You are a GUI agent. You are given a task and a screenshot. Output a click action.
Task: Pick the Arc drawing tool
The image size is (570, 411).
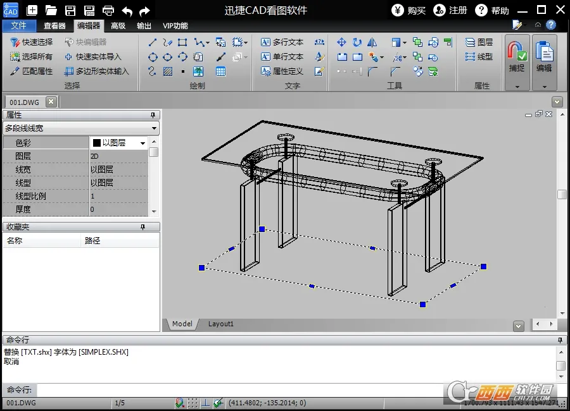182,57
